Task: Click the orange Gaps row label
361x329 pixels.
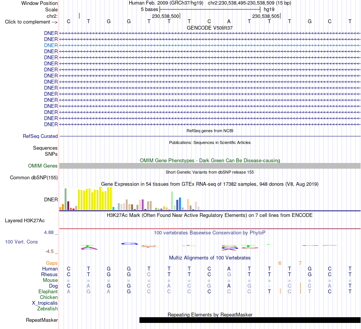Action: 52,263
